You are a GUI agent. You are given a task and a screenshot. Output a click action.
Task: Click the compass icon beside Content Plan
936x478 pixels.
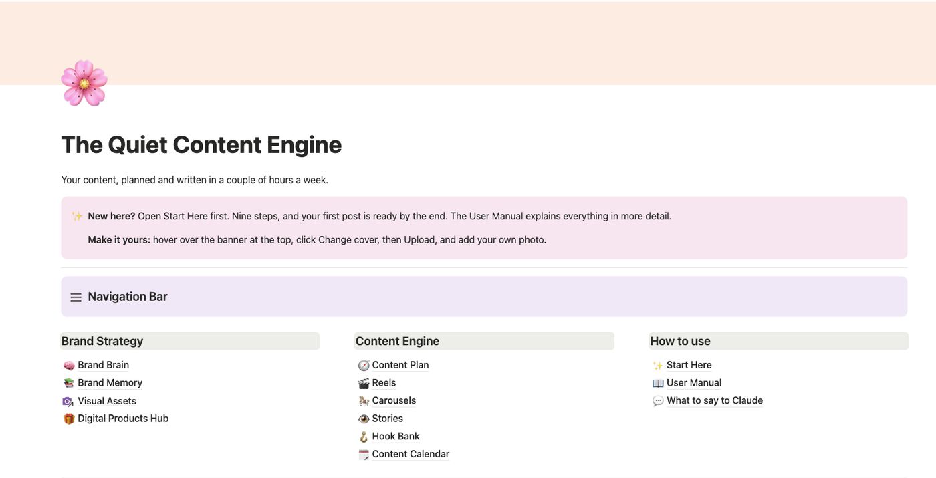pyautogui.click(x=364, y=366)
